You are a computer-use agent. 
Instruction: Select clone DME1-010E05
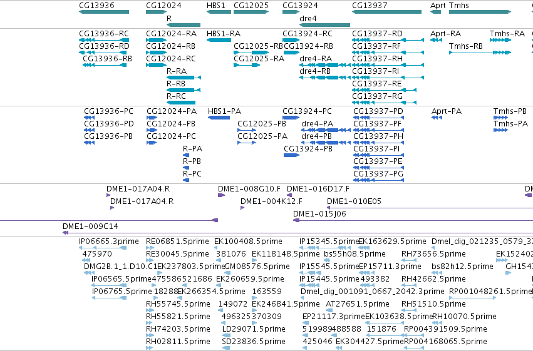click(x=430, y=208)
